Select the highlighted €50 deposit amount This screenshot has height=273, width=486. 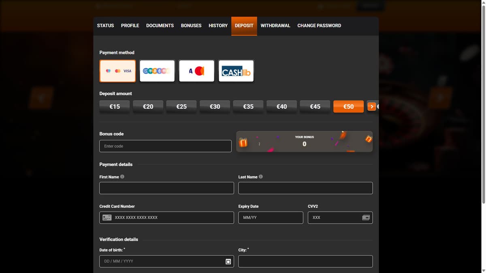pos(348,106)
